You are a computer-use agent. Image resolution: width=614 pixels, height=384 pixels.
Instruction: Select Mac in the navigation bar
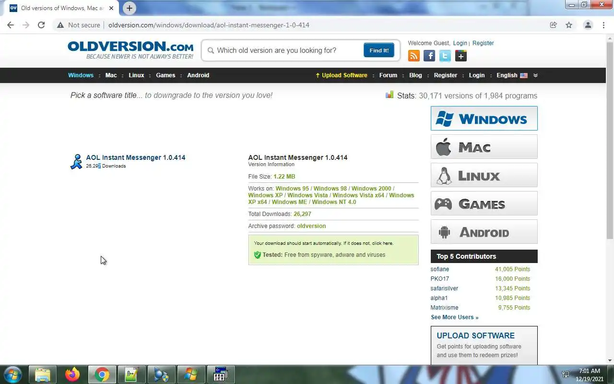(x=111, y=75)
